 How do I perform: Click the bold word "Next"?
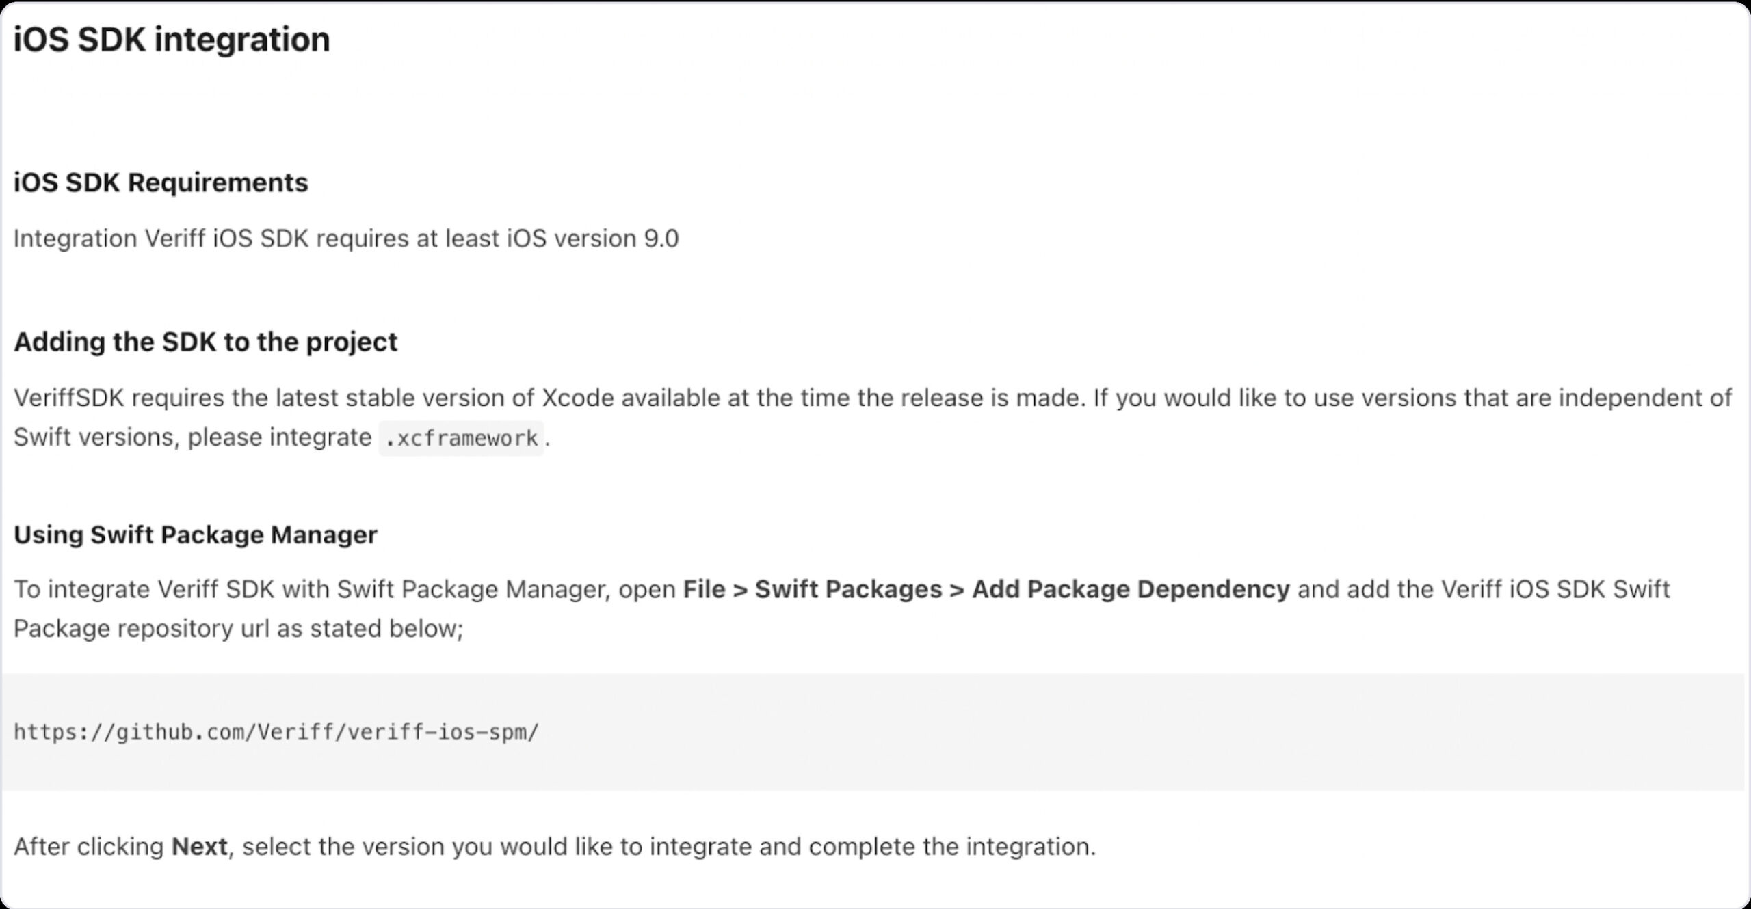tap(199, 847)
